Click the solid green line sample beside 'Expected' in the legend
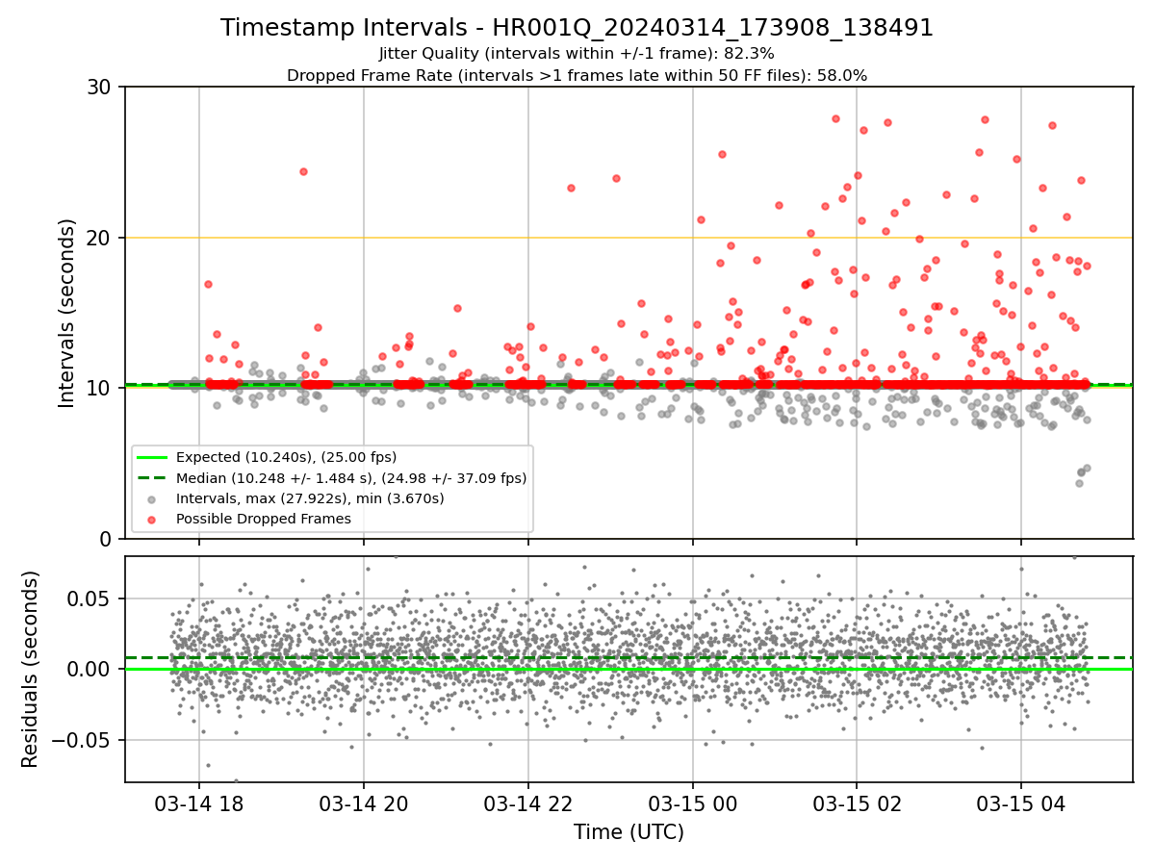The height and width of the screenshot is (866, 1155). (x=152, y=457)
